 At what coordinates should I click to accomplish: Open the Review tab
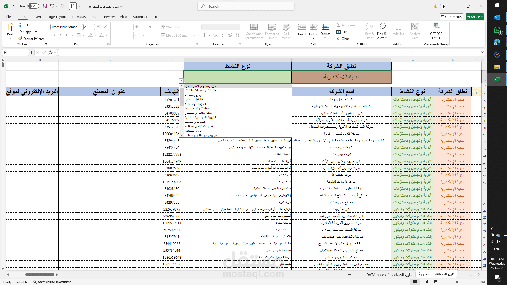[x=109, y=17]
